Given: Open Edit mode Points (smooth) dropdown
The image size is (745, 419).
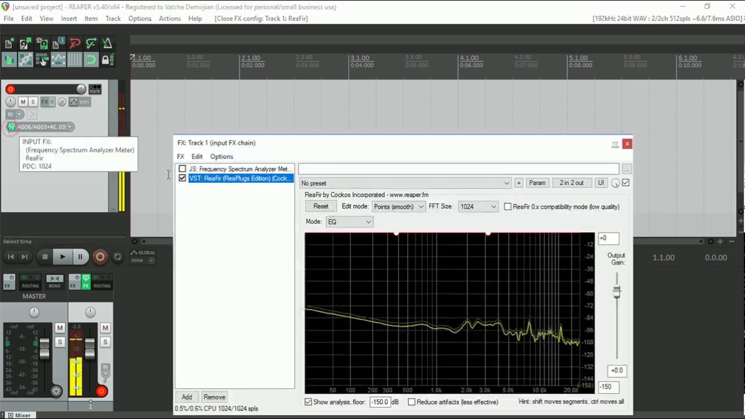Looking at the screenshot, I should [x=398, y=207].
